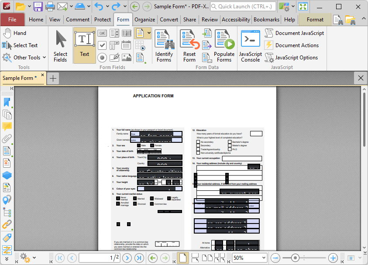The width and height of the screenshot is (368, 265).
Task: Click the Populate Forms button
Action: (x=224, y=46)
